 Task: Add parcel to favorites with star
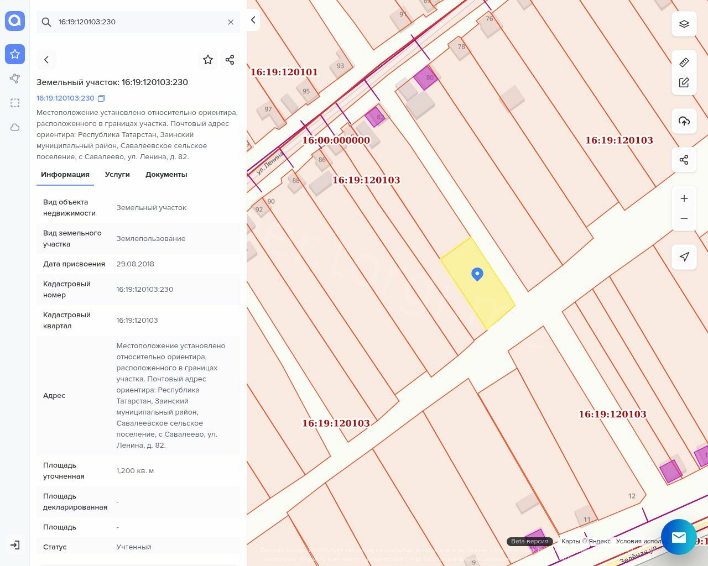click(x=208, y=60)
